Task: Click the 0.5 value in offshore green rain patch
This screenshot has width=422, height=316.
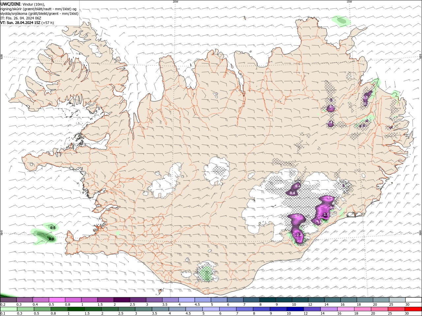Action: click(x=53, y=228)
